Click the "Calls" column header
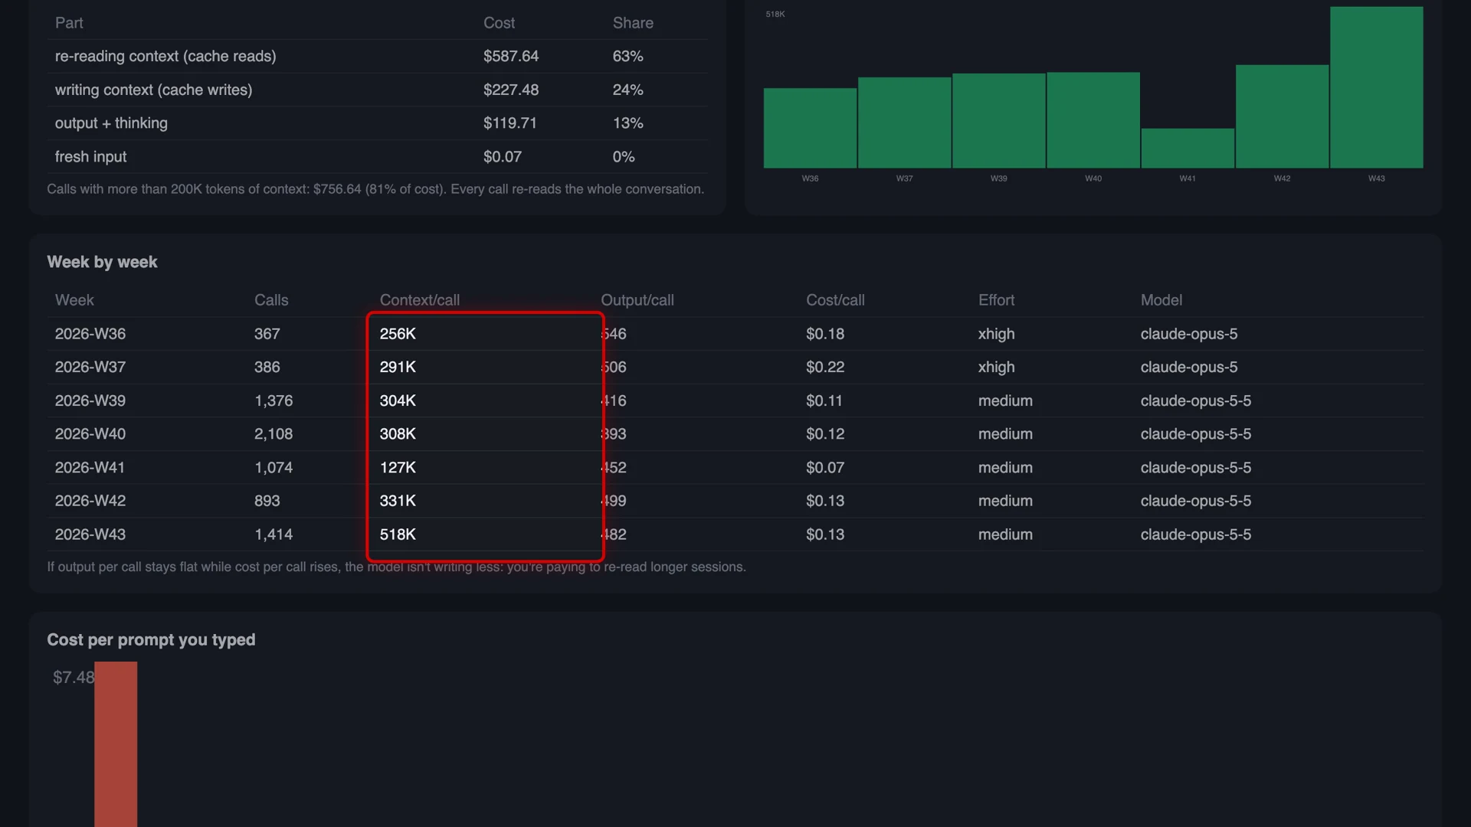The width and height of the screenshot is (1471, 827). tap(271, 300)
